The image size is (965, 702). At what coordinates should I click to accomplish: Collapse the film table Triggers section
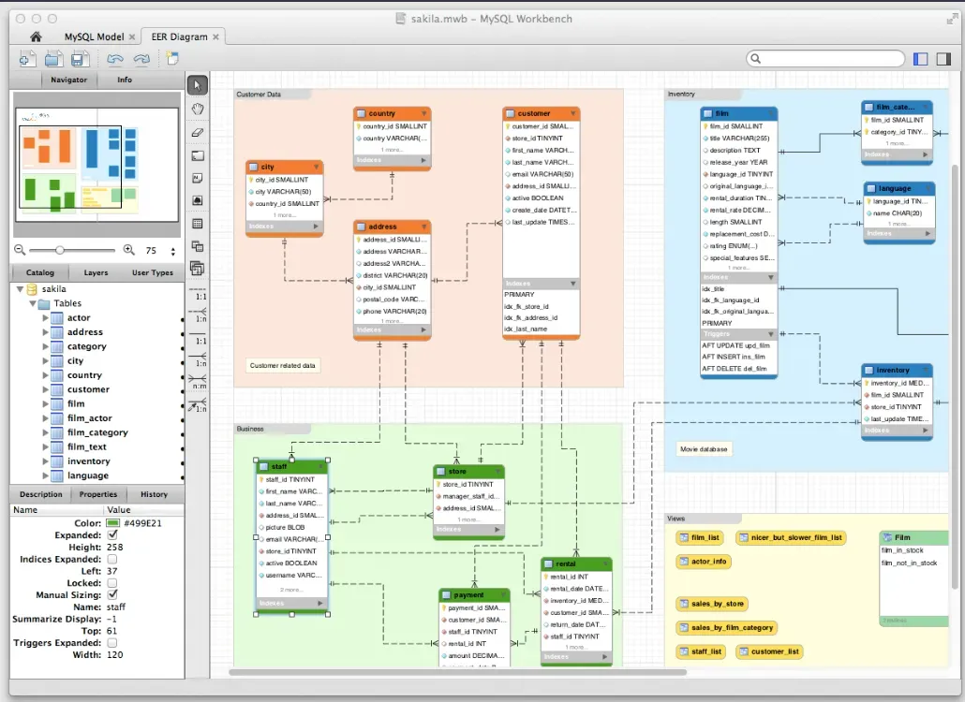pyautogui.click(x=770, y=334)
